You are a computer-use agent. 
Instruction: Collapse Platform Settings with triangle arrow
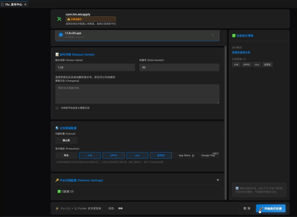pyautogui.click(x=218, y=180)
